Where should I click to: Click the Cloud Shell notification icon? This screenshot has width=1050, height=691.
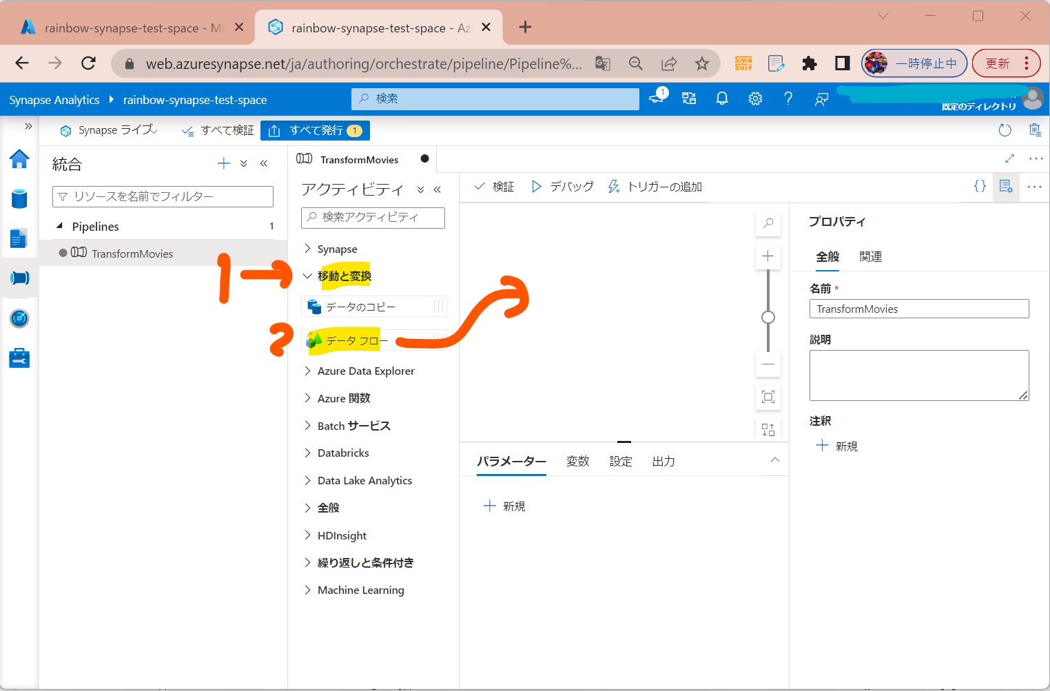click(658, 98)
